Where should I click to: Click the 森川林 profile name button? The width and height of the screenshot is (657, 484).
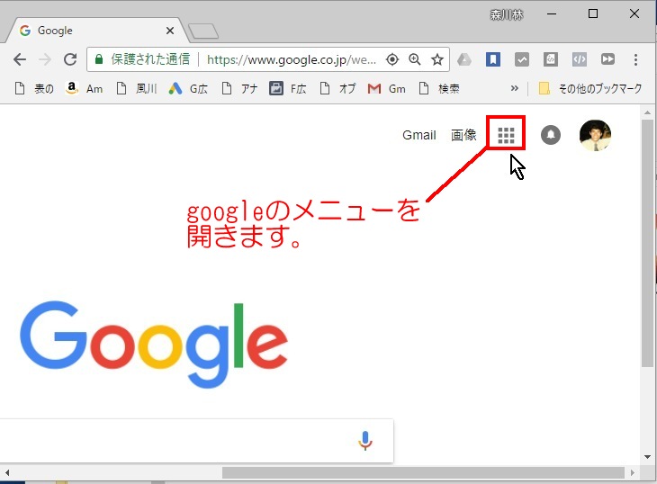pos(507,15)
